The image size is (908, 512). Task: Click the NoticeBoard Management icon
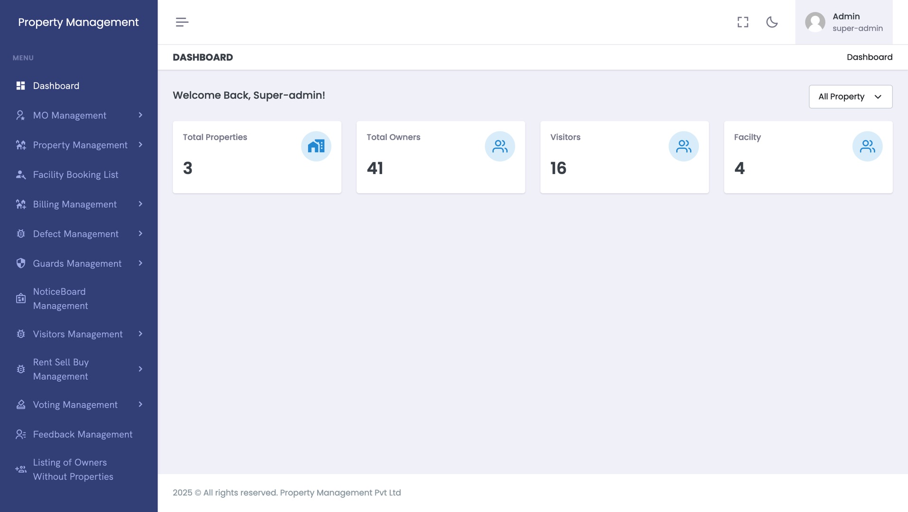click(21, 299)
